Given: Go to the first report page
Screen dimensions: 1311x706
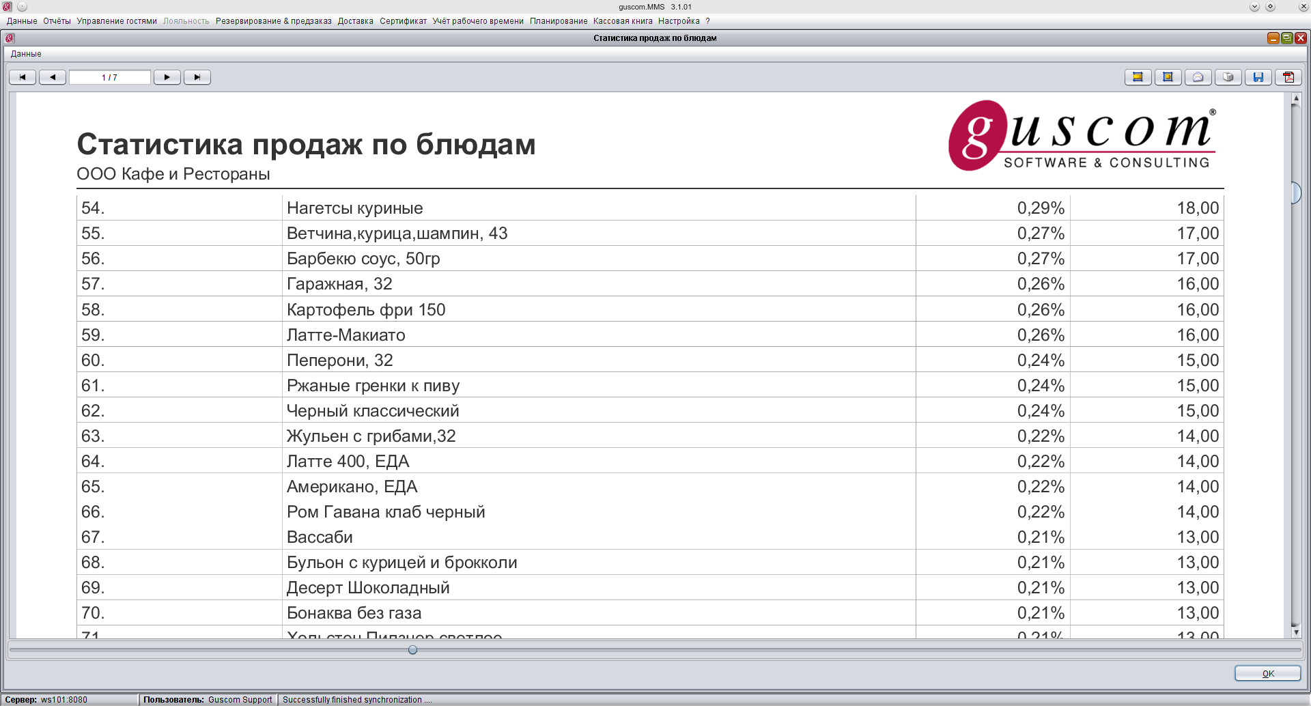Looking at the screenshot, I should pyautogui.click(x=23, y=77).
